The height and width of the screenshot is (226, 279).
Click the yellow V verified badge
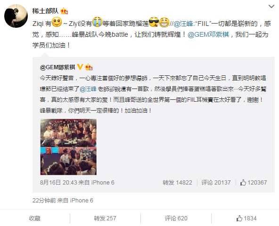(x=80, y=67)
